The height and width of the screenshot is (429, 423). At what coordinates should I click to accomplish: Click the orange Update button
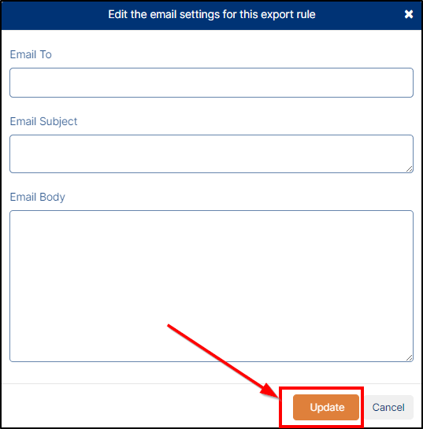click(x=326, y=408)
